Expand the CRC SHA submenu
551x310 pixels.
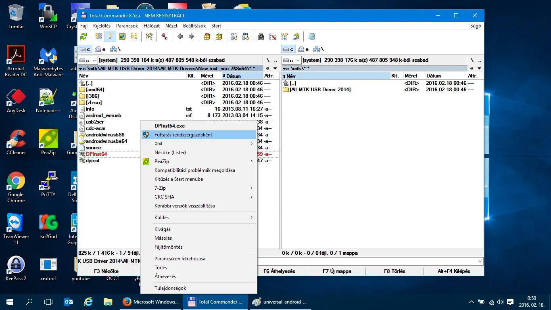click(x=198, y=197)
